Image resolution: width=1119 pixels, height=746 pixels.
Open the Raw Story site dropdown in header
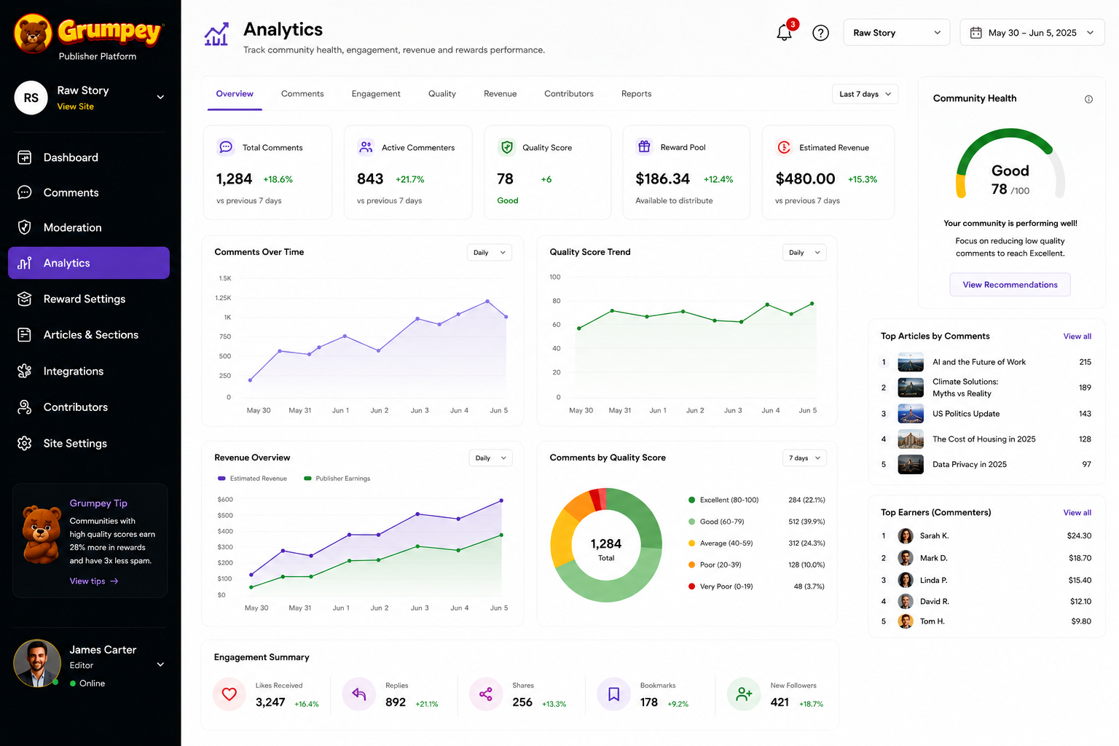point(897,33)
